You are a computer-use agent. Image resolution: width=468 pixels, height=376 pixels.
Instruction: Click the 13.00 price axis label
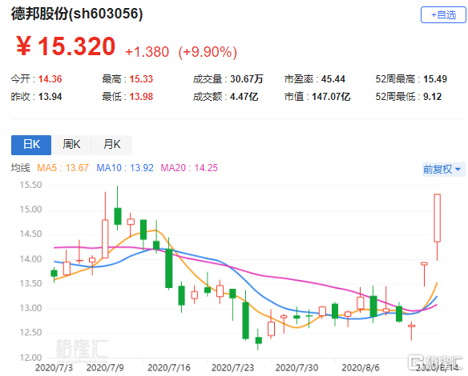tap(30, 308)
